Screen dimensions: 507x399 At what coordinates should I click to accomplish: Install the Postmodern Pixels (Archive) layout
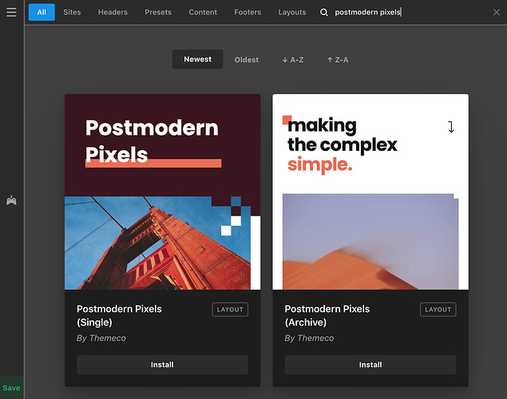[370, 365]
